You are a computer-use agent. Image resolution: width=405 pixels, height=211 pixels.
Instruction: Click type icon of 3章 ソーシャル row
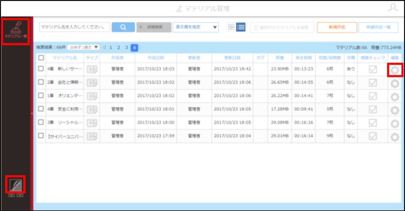point(92,123)
